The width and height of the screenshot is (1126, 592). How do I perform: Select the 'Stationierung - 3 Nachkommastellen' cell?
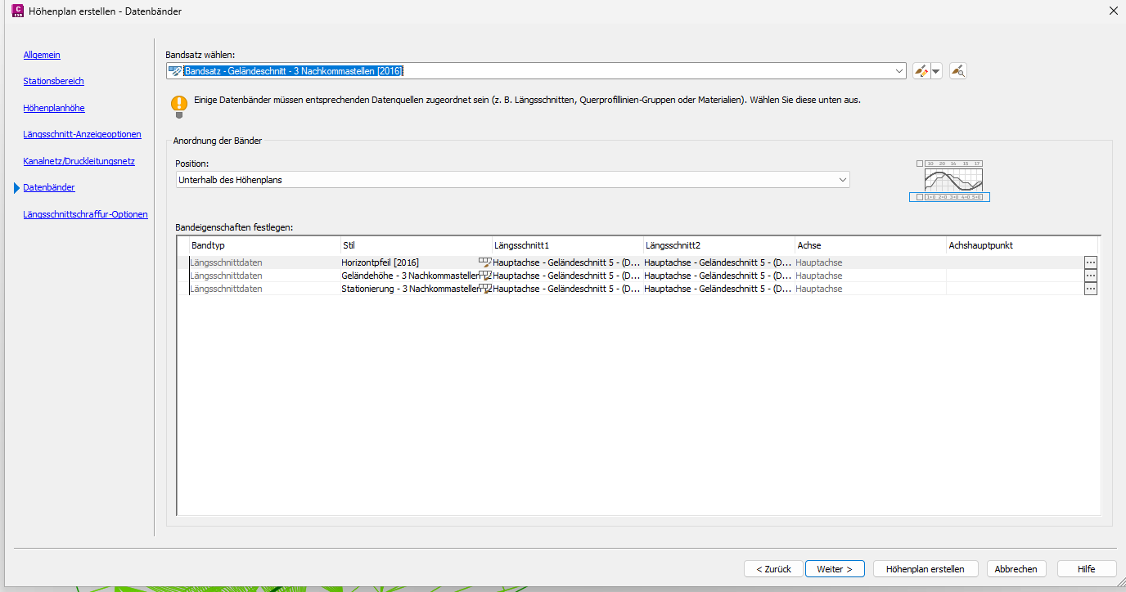(409, 289)
